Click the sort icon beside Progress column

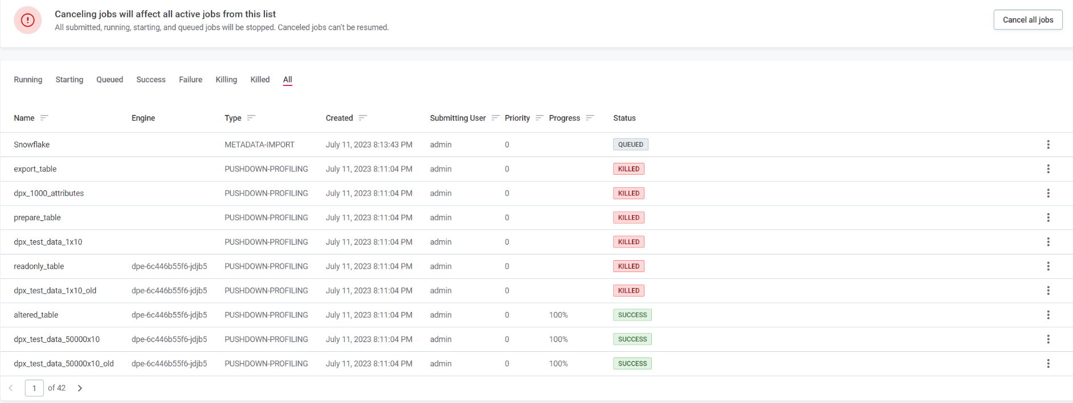click(590, 118)
